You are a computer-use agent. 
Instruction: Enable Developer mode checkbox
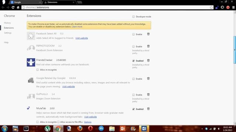pos(133,16)
